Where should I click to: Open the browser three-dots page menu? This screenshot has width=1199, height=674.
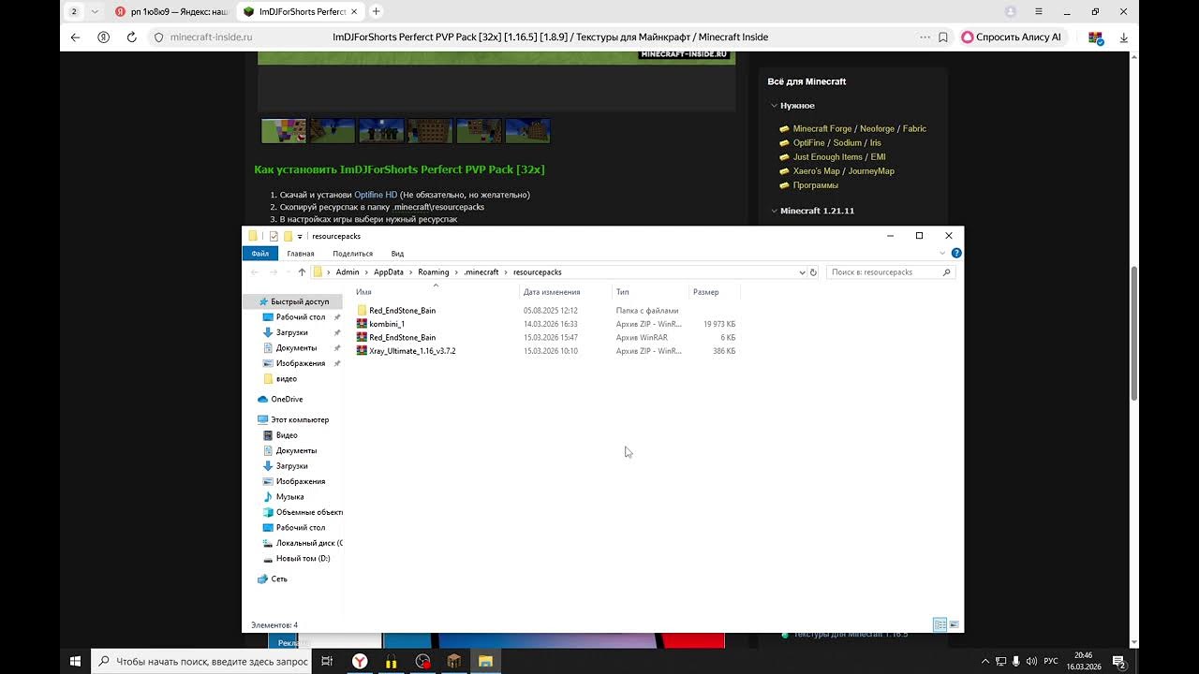click(925, 37)
